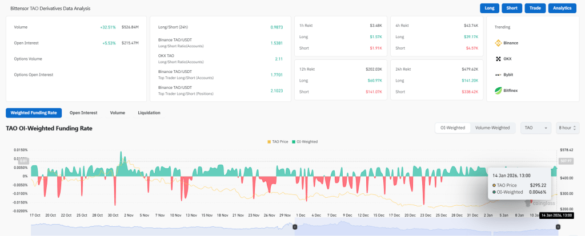The width and height of the screenshot is (585, 236).
Task: Click the coinglass watermark logo on chart
Action: pos(539,204)
